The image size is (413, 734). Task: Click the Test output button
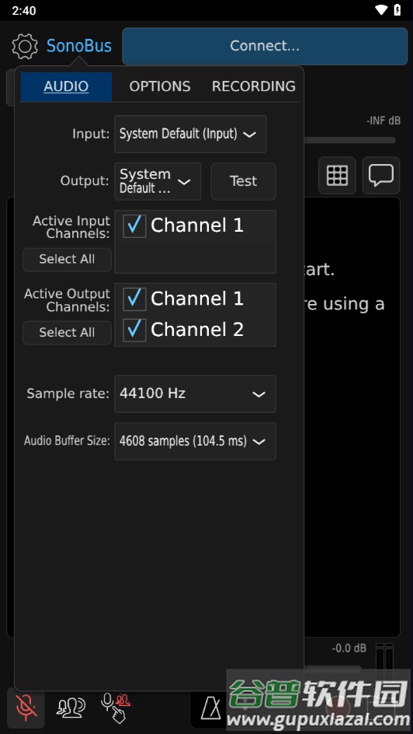point(244,181)
